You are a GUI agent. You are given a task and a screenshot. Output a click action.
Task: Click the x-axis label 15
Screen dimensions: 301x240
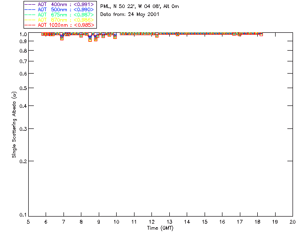205,222
